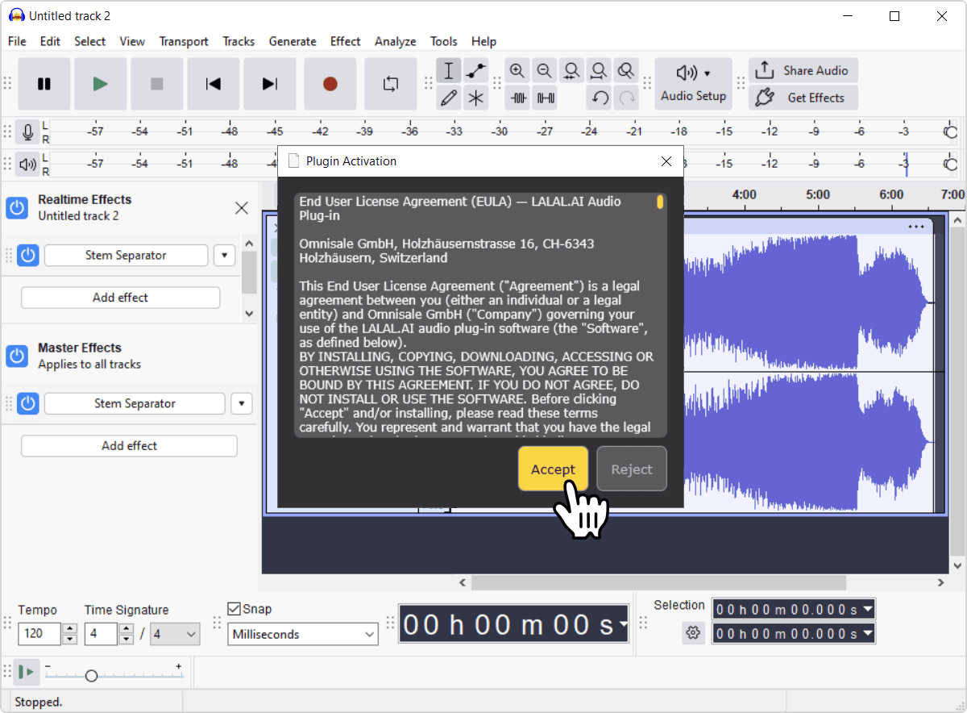The width and height of the screenshot is (967, 713).
Task: Accept the LALAL.AI EULA
Action: tap(553, 469)
